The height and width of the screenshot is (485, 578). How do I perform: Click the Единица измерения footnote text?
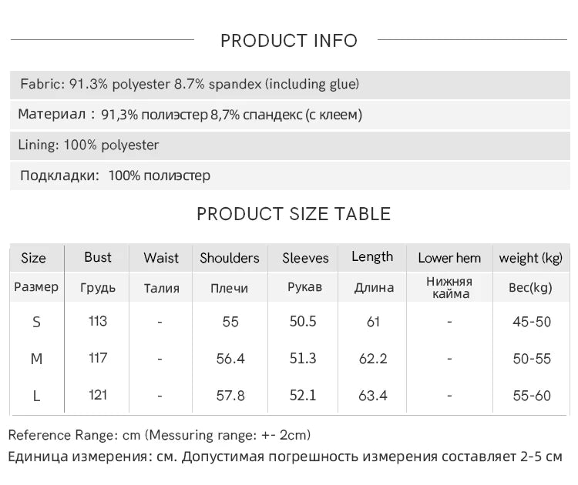(x=285, y=457)
